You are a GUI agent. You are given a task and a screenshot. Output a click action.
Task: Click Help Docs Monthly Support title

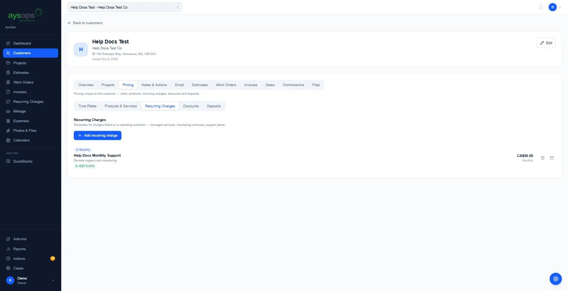97,156
